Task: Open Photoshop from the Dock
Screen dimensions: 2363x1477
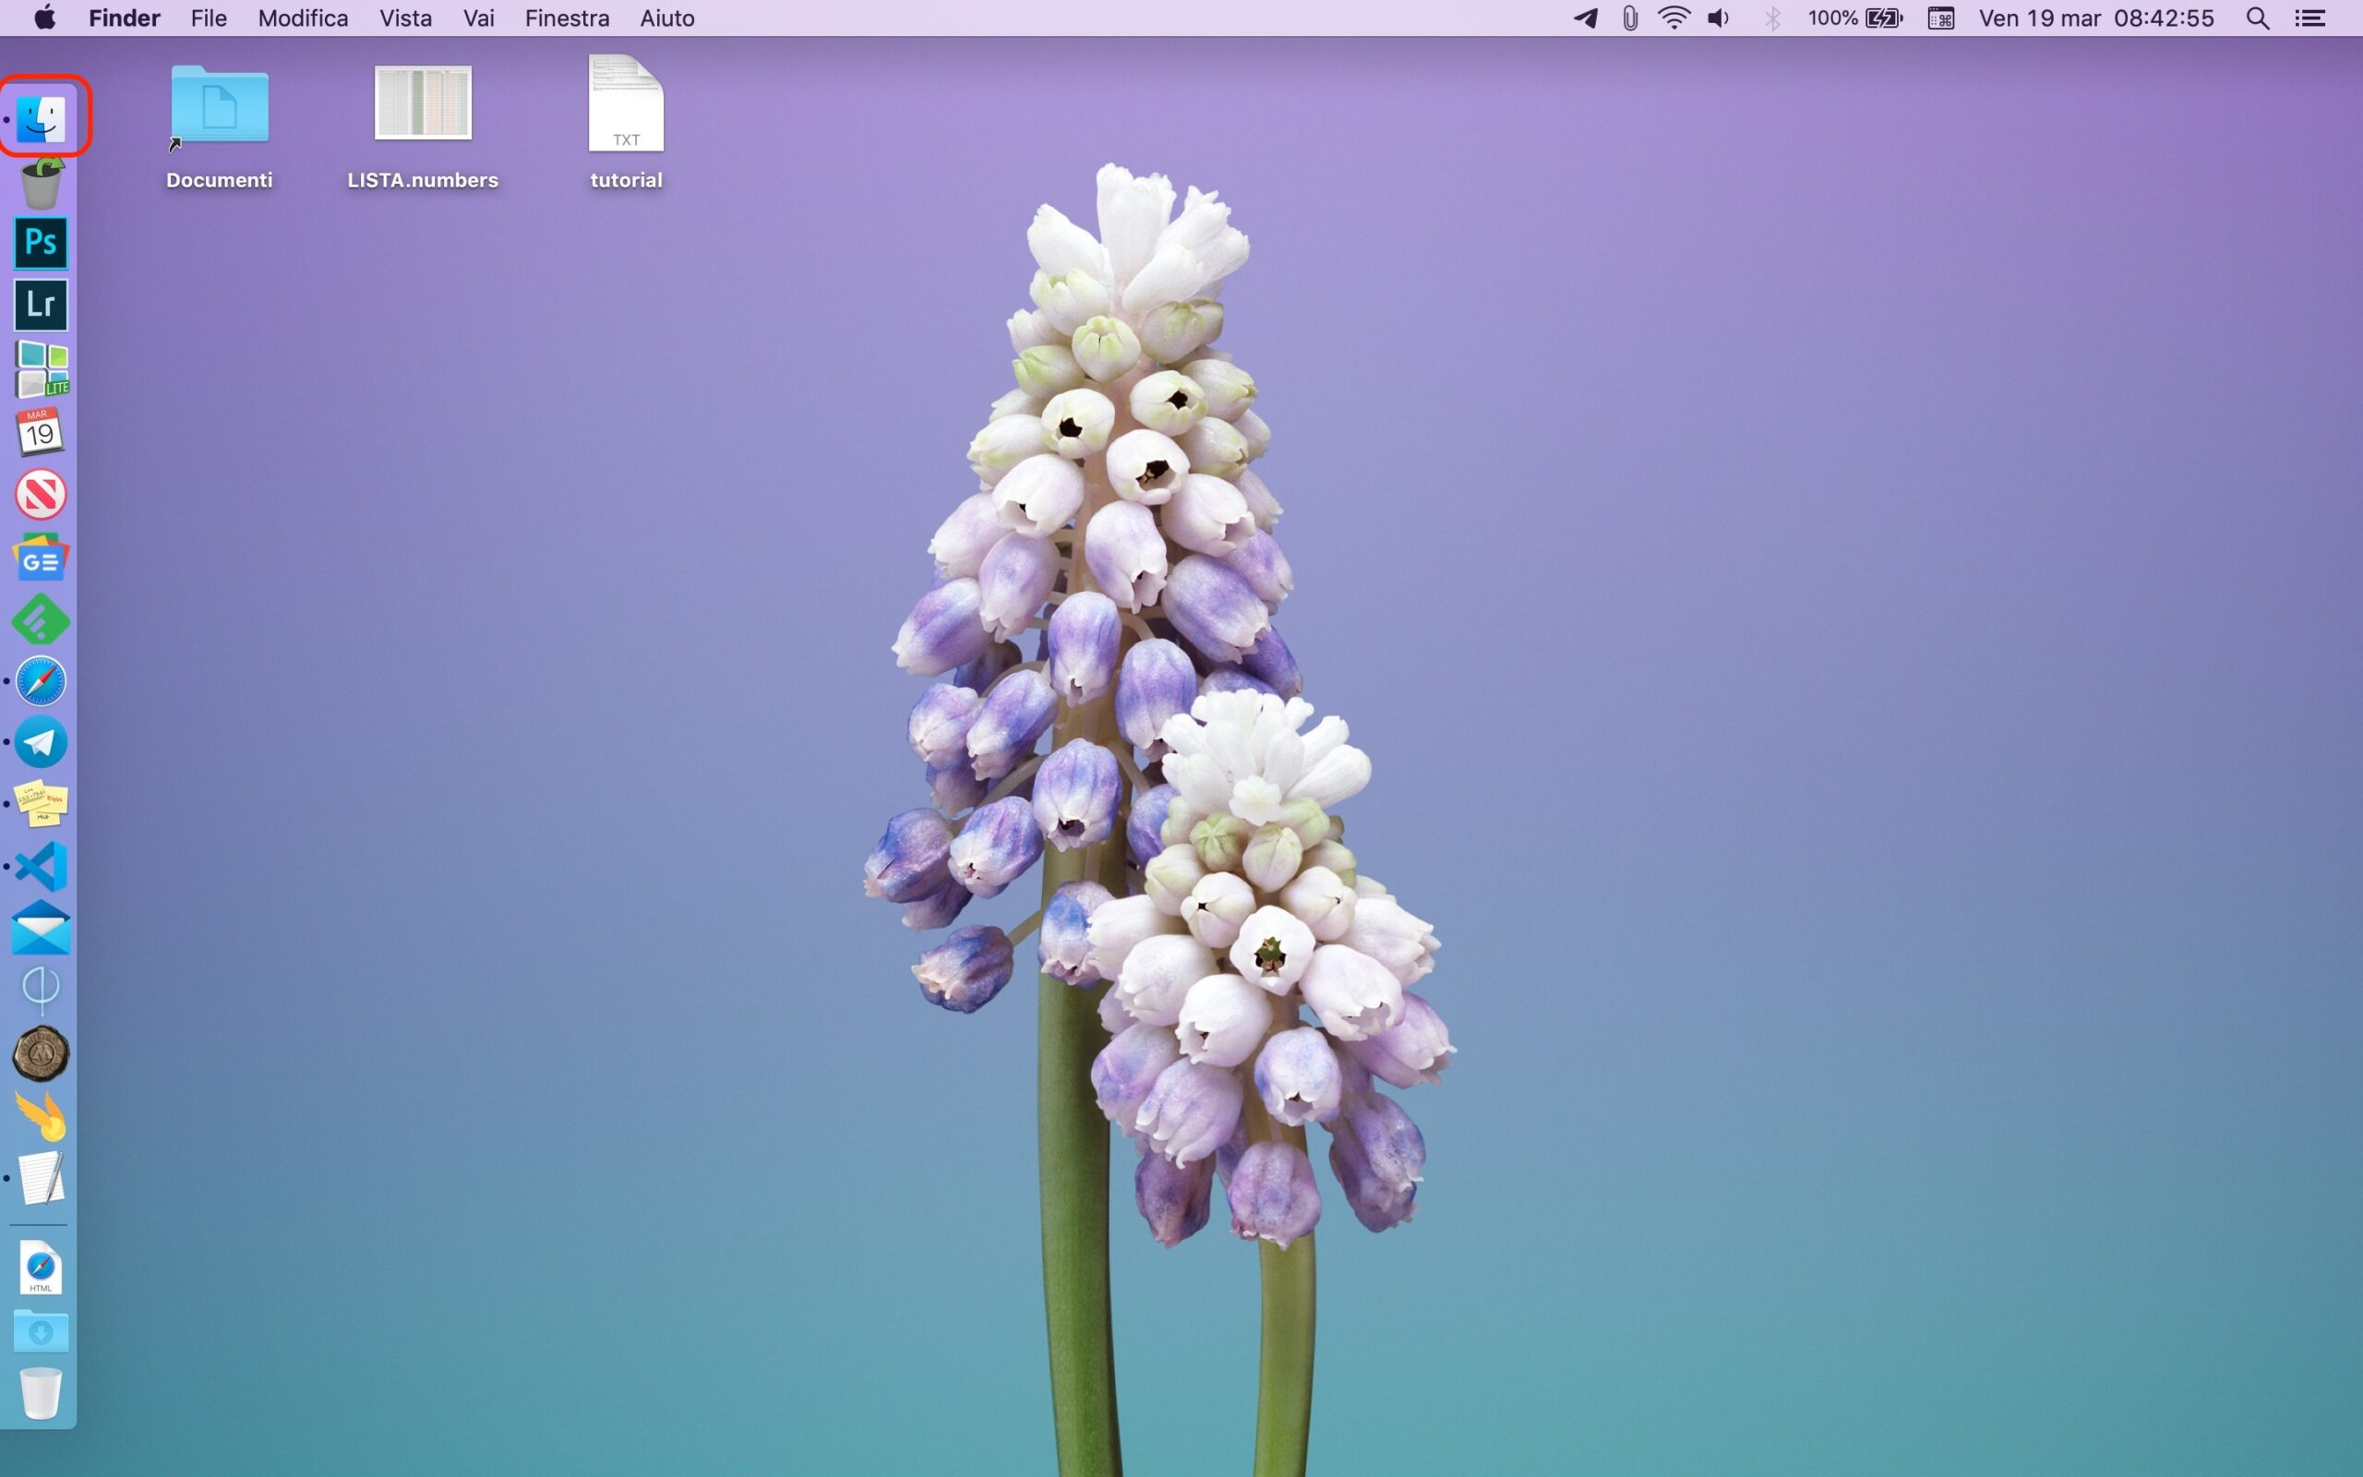Action: click(41, 242)
